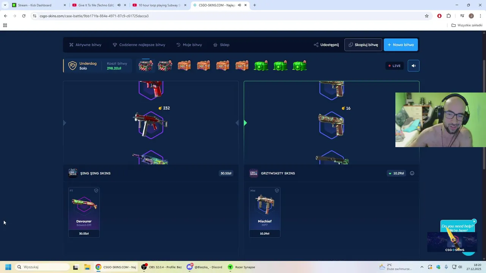Select the second green case icon
Image resolution: width=486 pixels, height=273 pixels.
[280, 66]
